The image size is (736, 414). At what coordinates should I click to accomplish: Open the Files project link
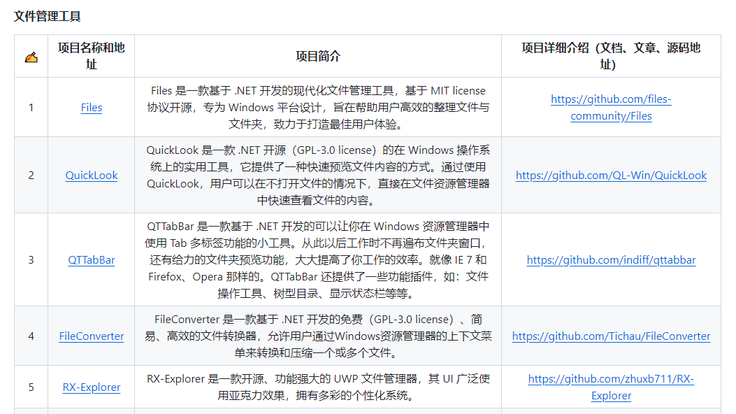[92, 108]
